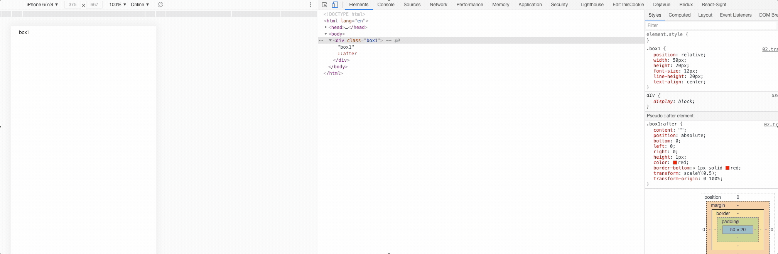
Task: Click the styles Filter input field
Action: click(x=710, y=25)
